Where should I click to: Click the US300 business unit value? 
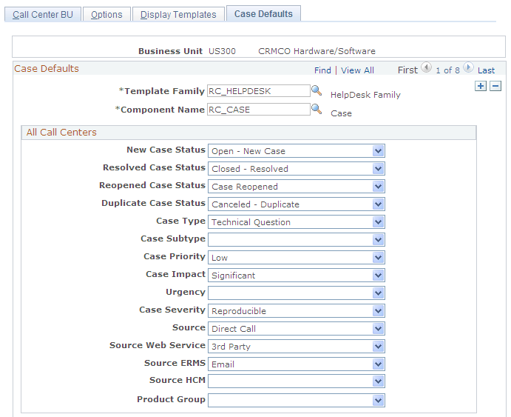pyautogui.click(x=222, y=51)
